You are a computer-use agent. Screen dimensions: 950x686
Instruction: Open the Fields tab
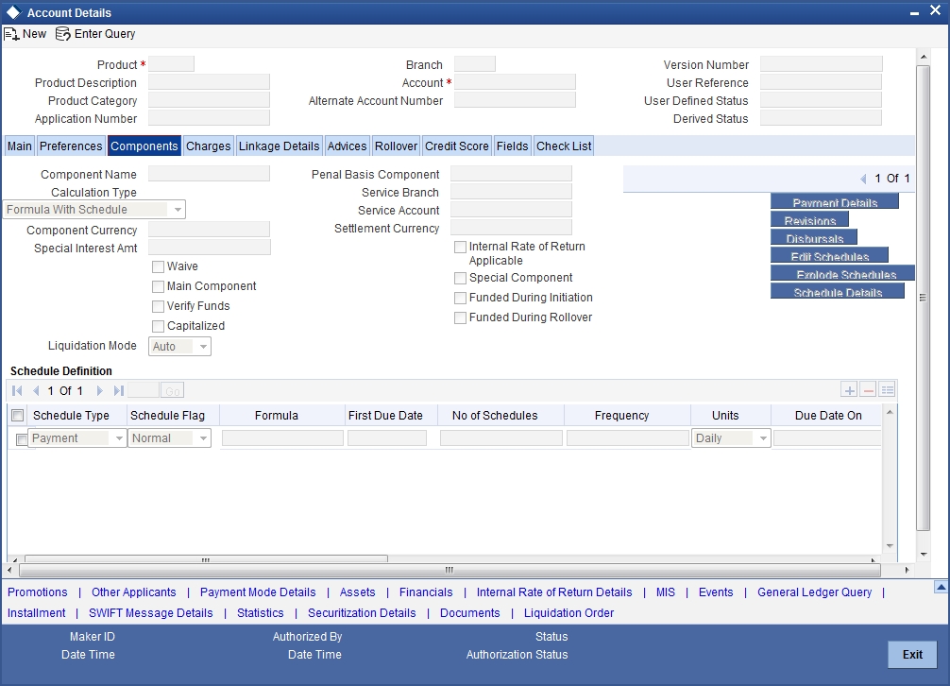(513, 146)
